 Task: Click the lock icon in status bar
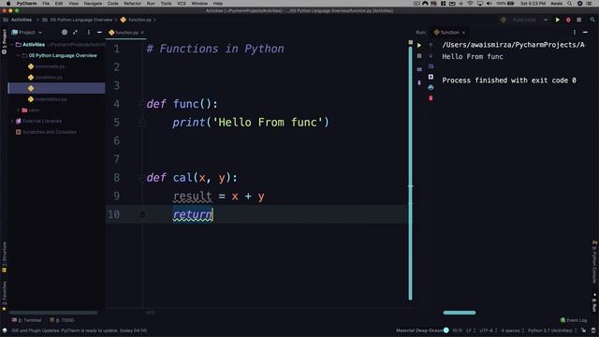click(x=583, y=330)
